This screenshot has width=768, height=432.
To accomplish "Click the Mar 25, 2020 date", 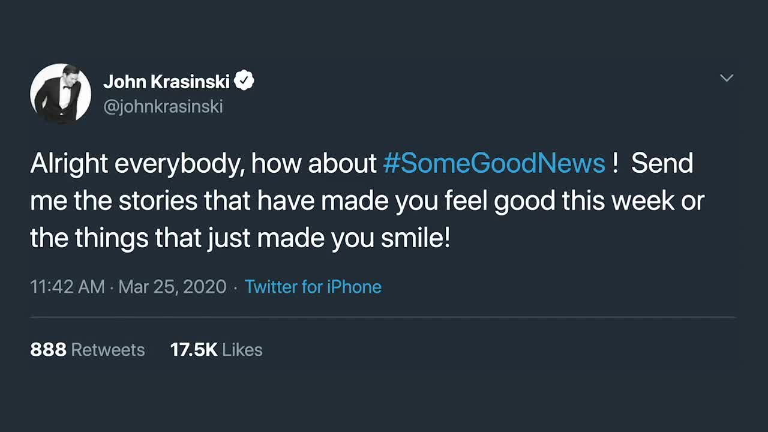I will pos(172,287).
